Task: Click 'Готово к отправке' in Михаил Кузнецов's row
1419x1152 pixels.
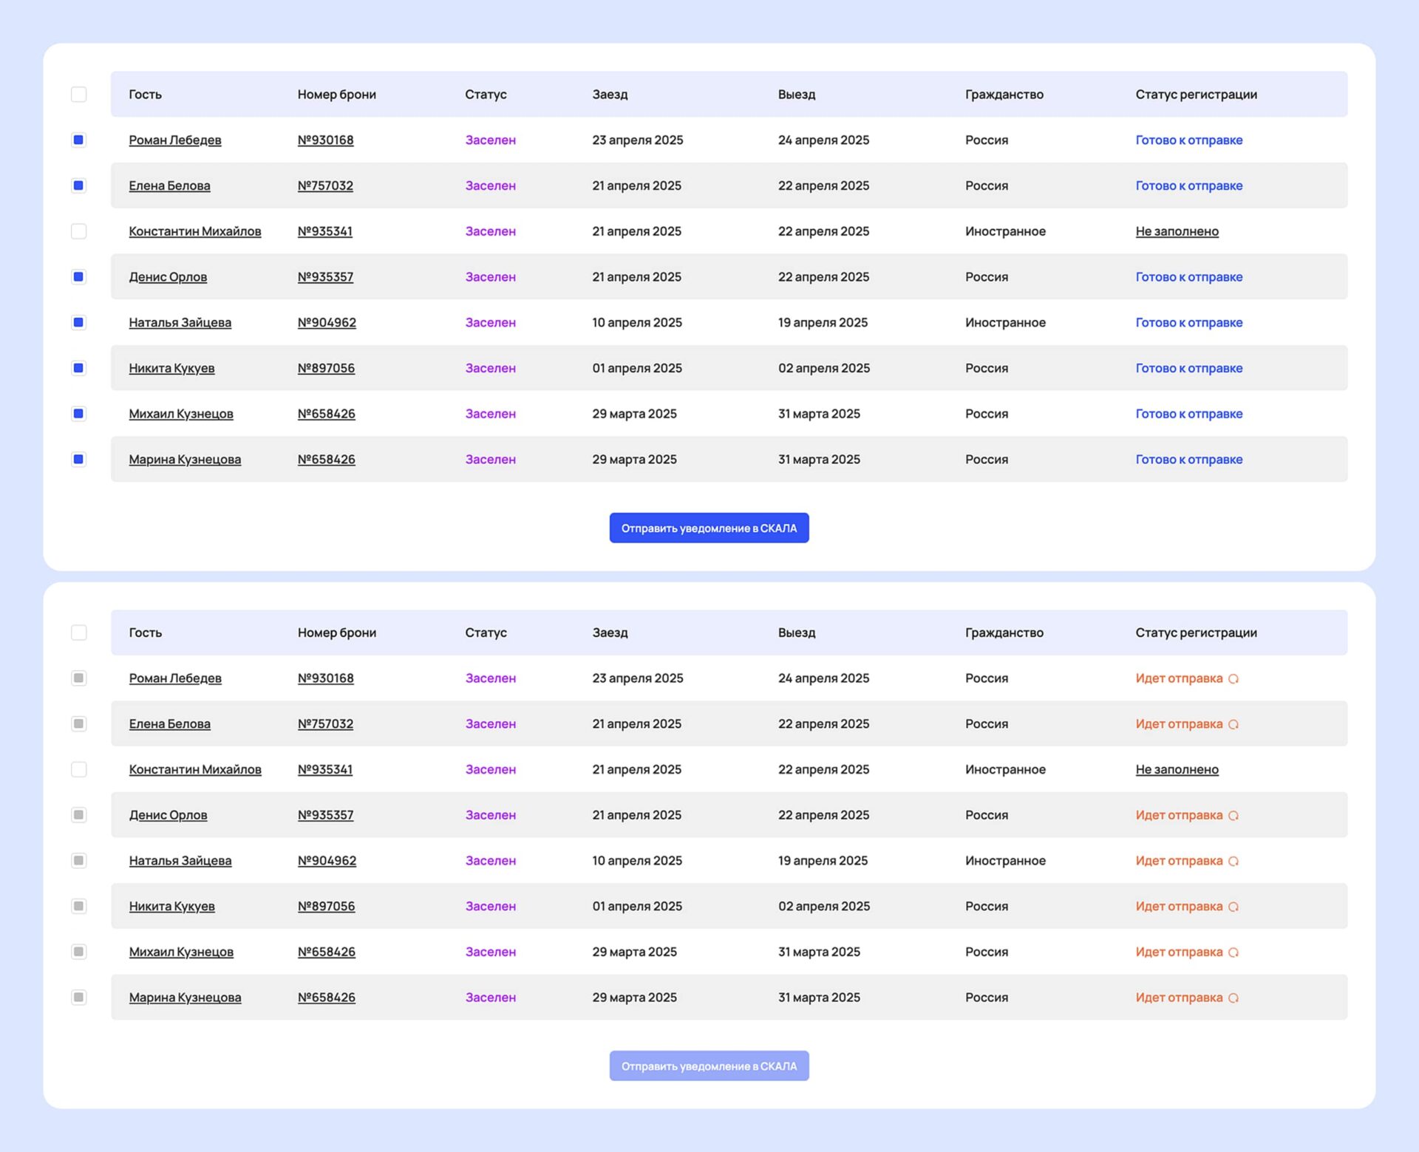Action: pyautogui.click(x=1188, y=414)
